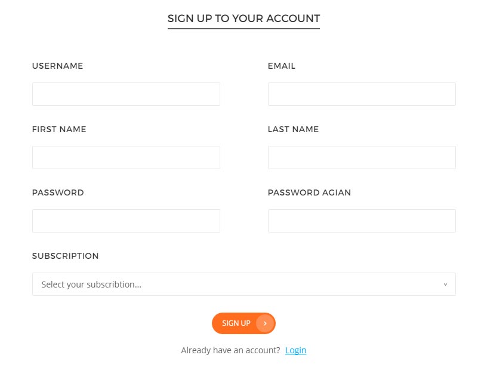The image size is (484, 367).
Task: Click the PASSWORD AGIAN label
Action: point(309,192)
